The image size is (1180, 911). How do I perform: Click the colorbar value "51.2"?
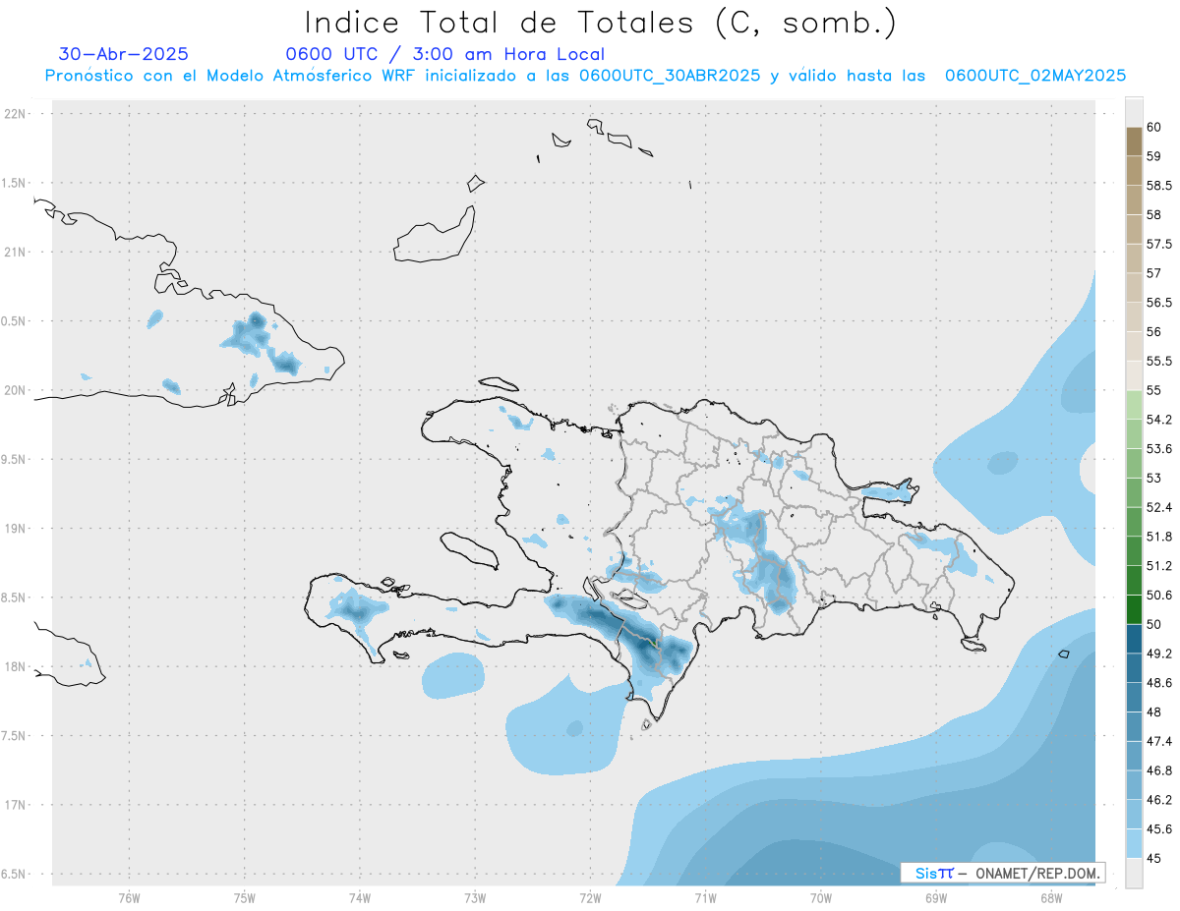[1159, 566]
